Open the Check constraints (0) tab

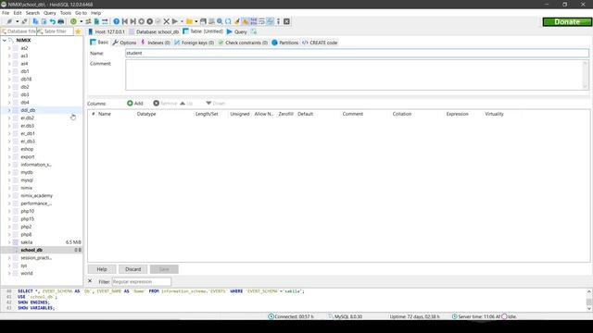[x=243, y=43]
